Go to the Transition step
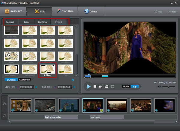This screenshot has height=131, width=180. 65,11
